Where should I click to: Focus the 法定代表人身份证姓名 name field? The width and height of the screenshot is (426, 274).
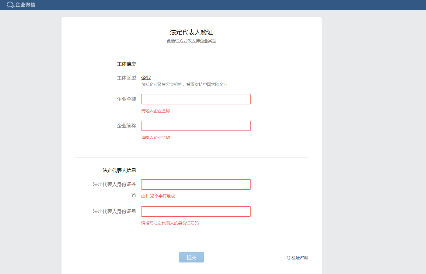pyautogui.click(x=196, y=184)
